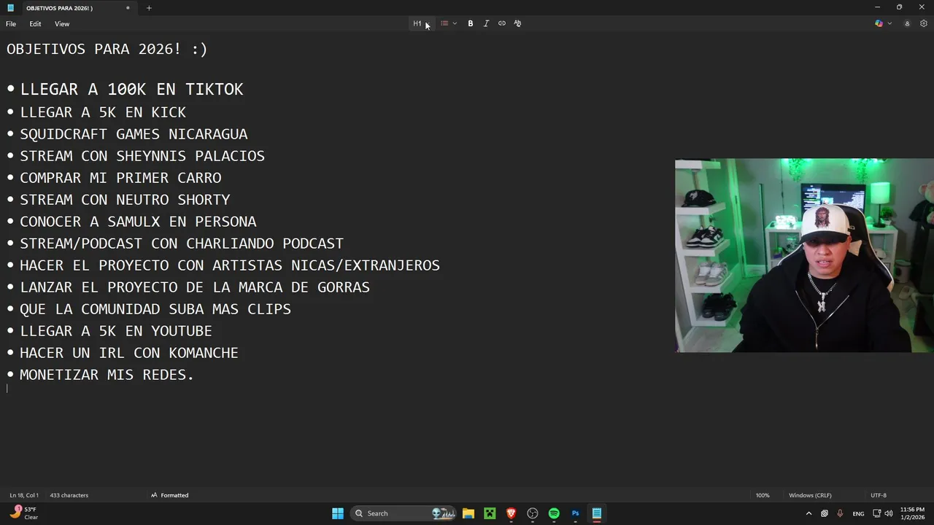Open the Edit menu
The width and height of the screenshot is (934, 525).
point(35,24)
